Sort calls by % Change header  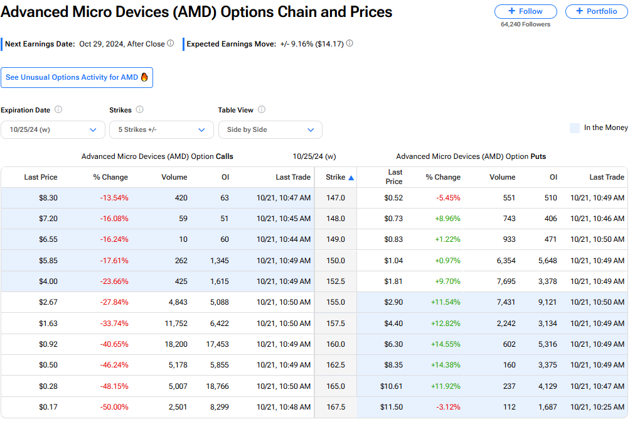click(x=110, y=177)
